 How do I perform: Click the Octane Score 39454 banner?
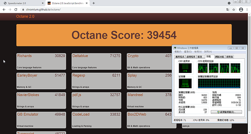click(124, 35)
